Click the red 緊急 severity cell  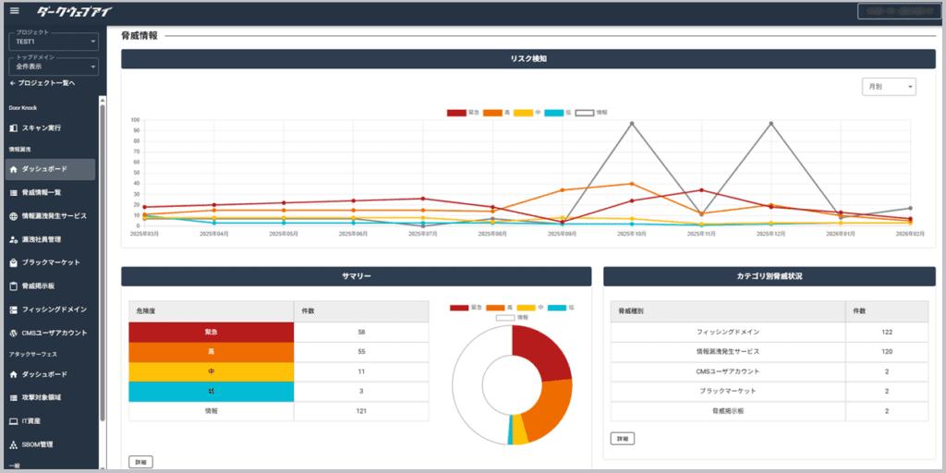coord(212,331)
